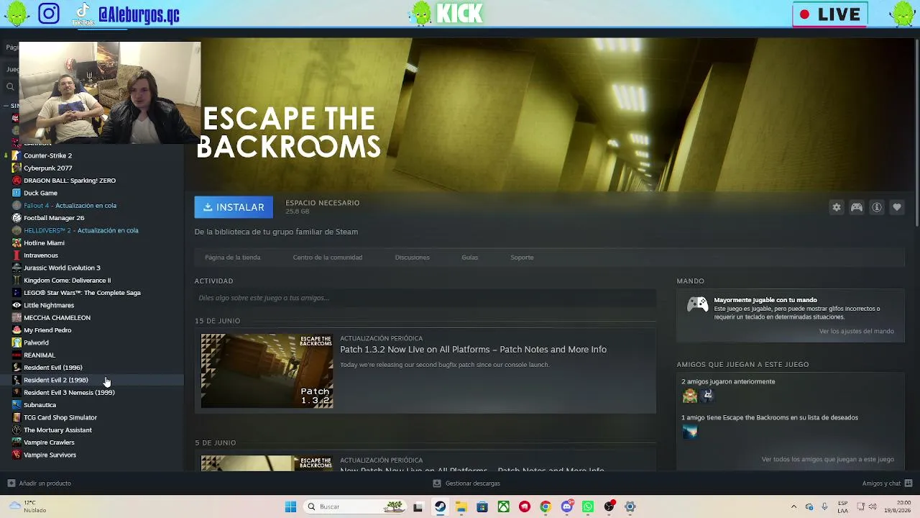Open Centro de la comunidad tab
Viewport: 920px width, 518px height.
327,258
